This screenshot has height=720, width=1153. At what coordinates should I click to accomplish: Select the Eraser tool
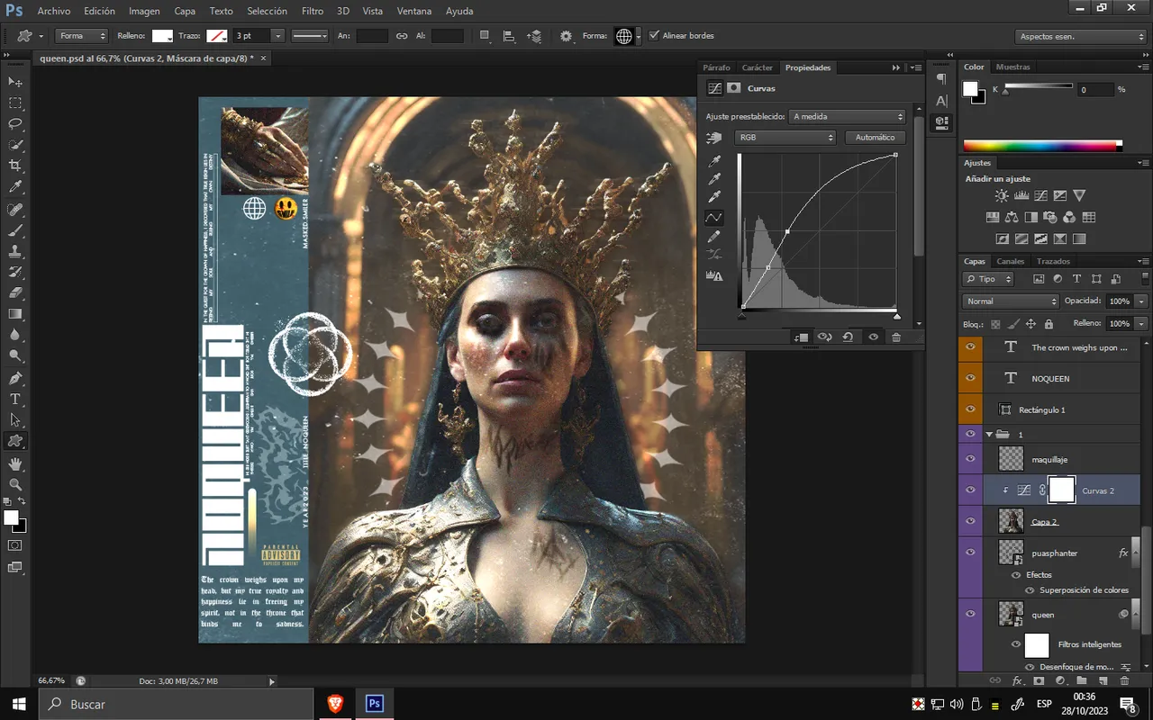click(x=15, y=292)
